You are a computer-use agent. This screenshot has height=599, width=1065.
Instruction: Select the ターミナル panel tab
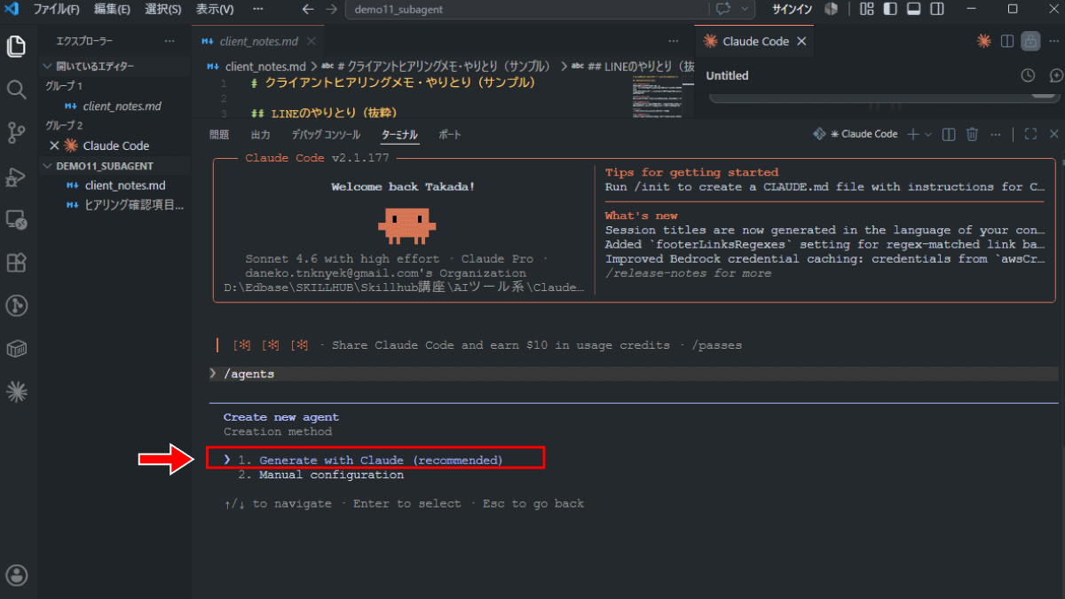[x=399, y=135]
